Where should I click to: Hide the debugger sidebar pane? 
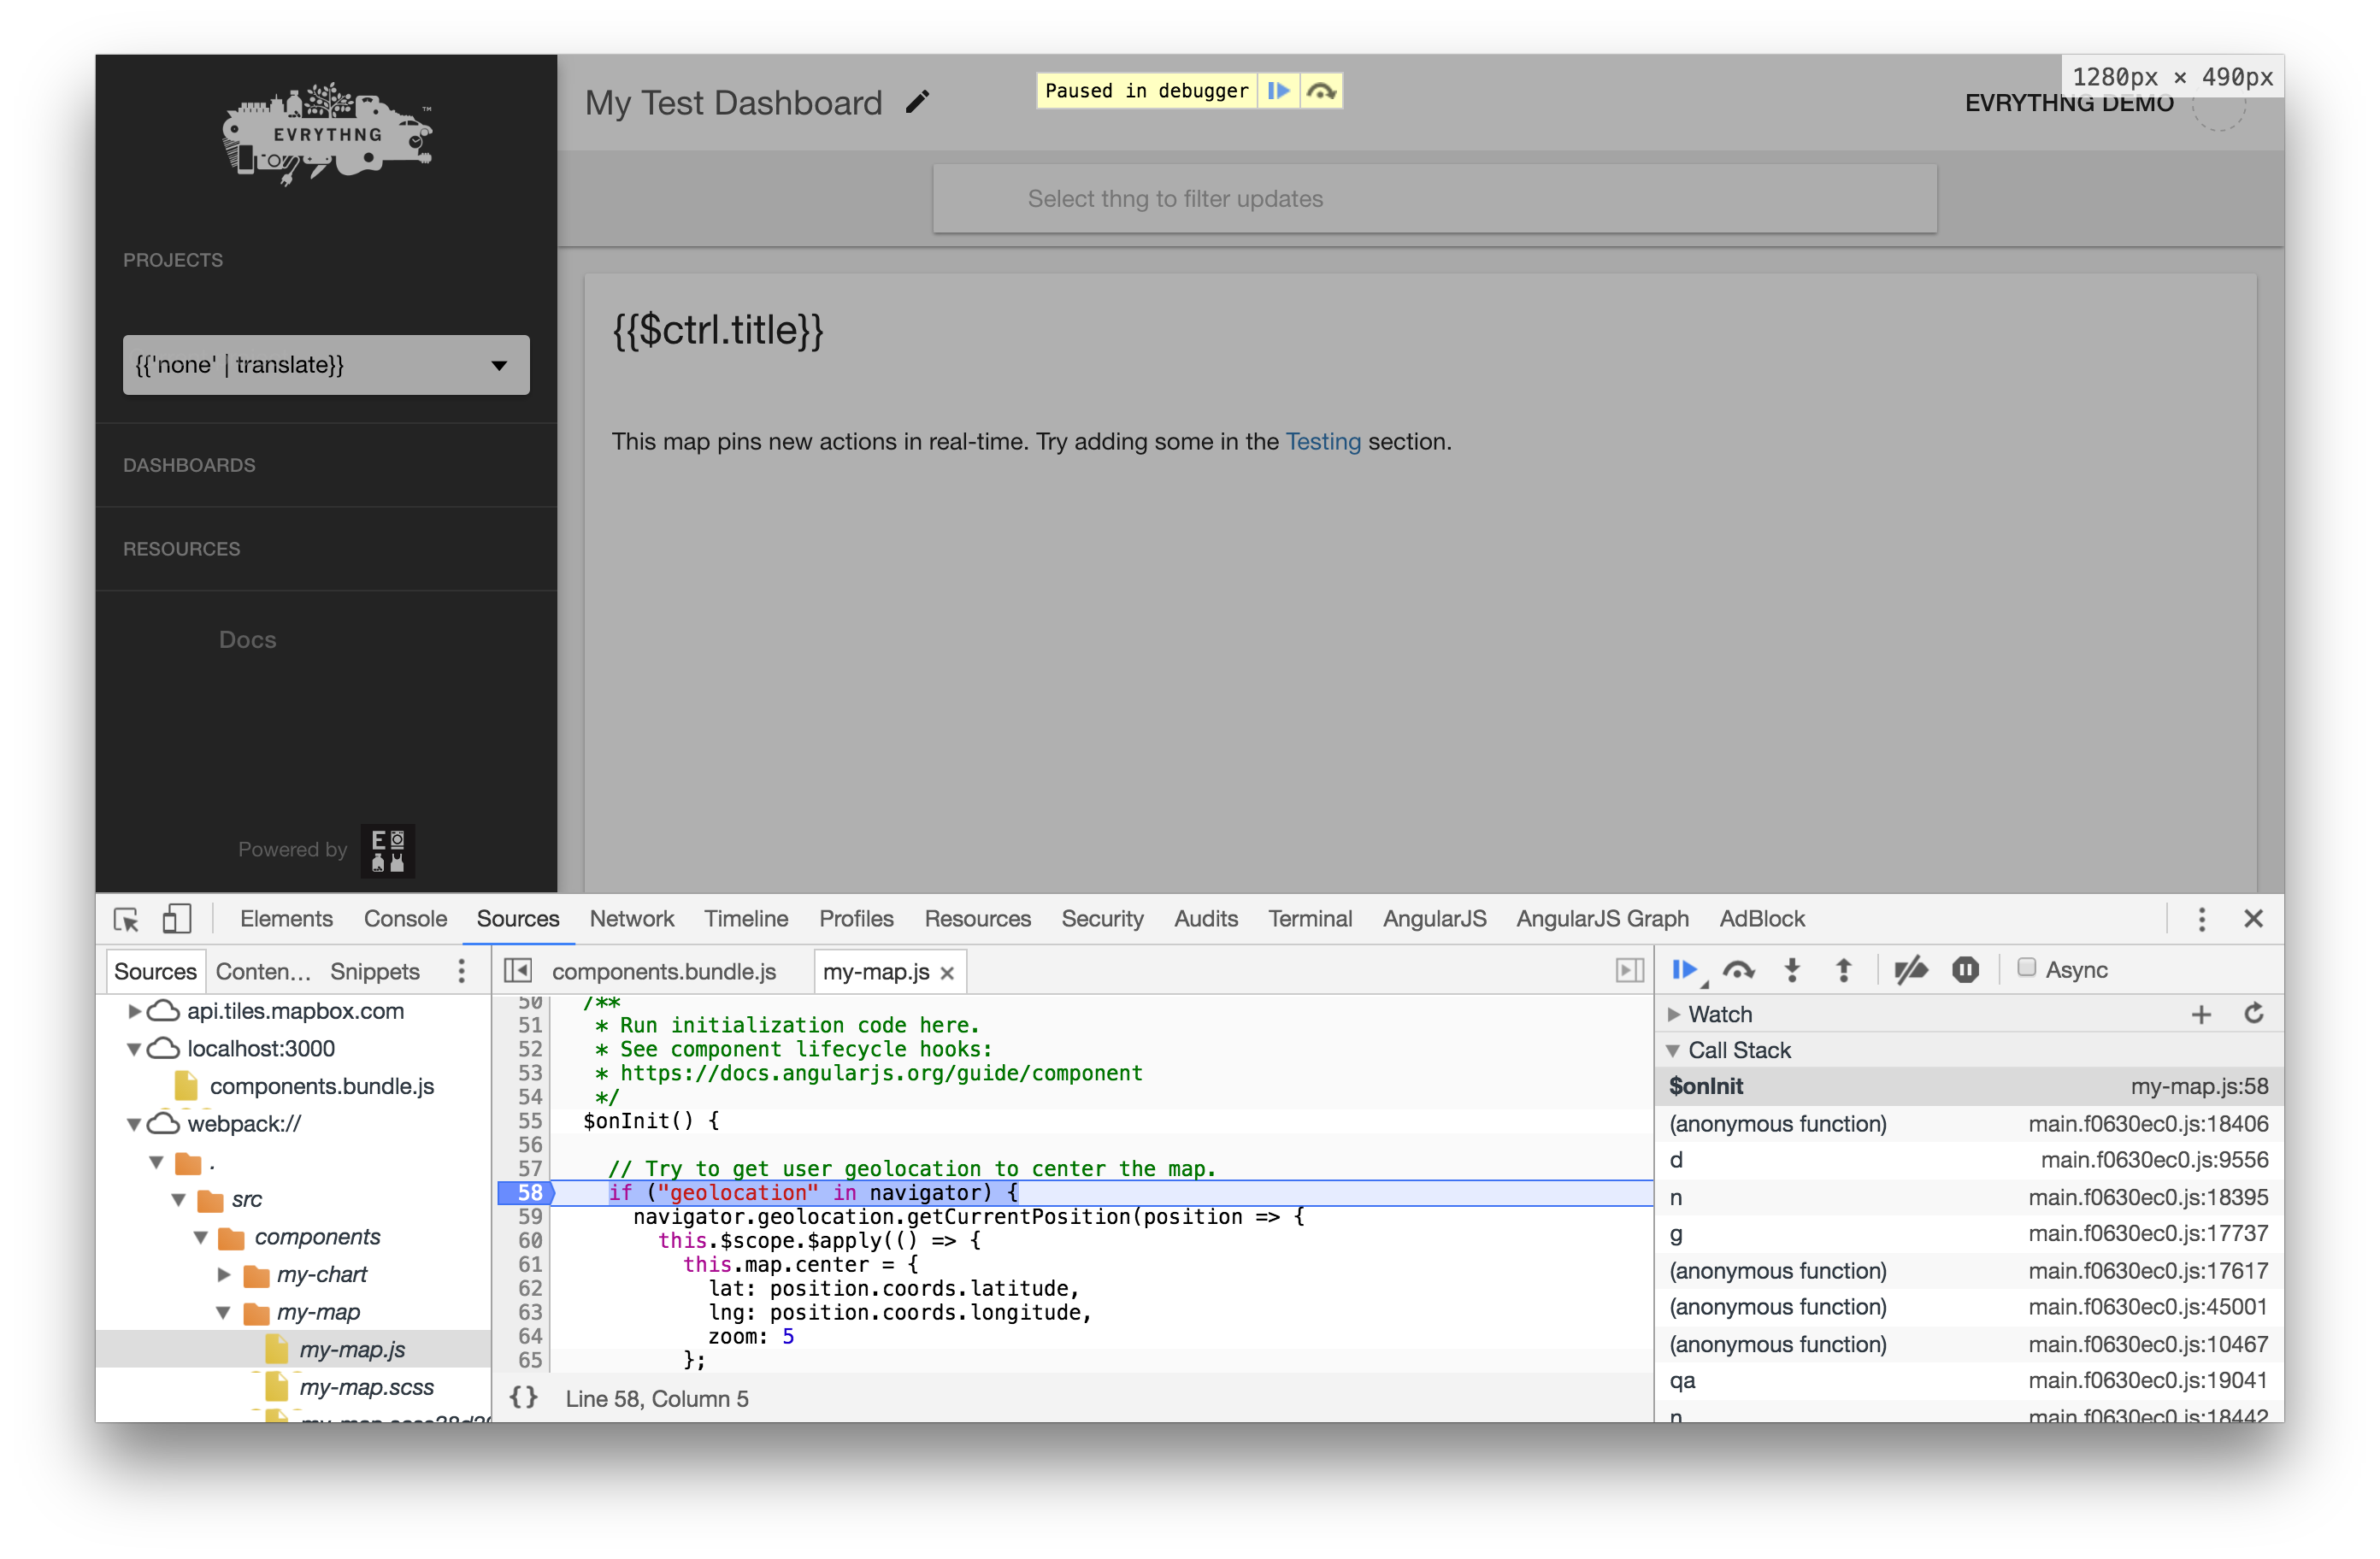click(x=1629, y=970)
